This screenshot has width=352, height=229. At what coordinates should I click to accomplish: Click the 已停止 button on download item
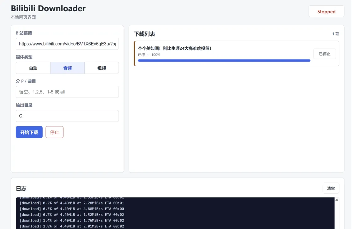point(325,54)
